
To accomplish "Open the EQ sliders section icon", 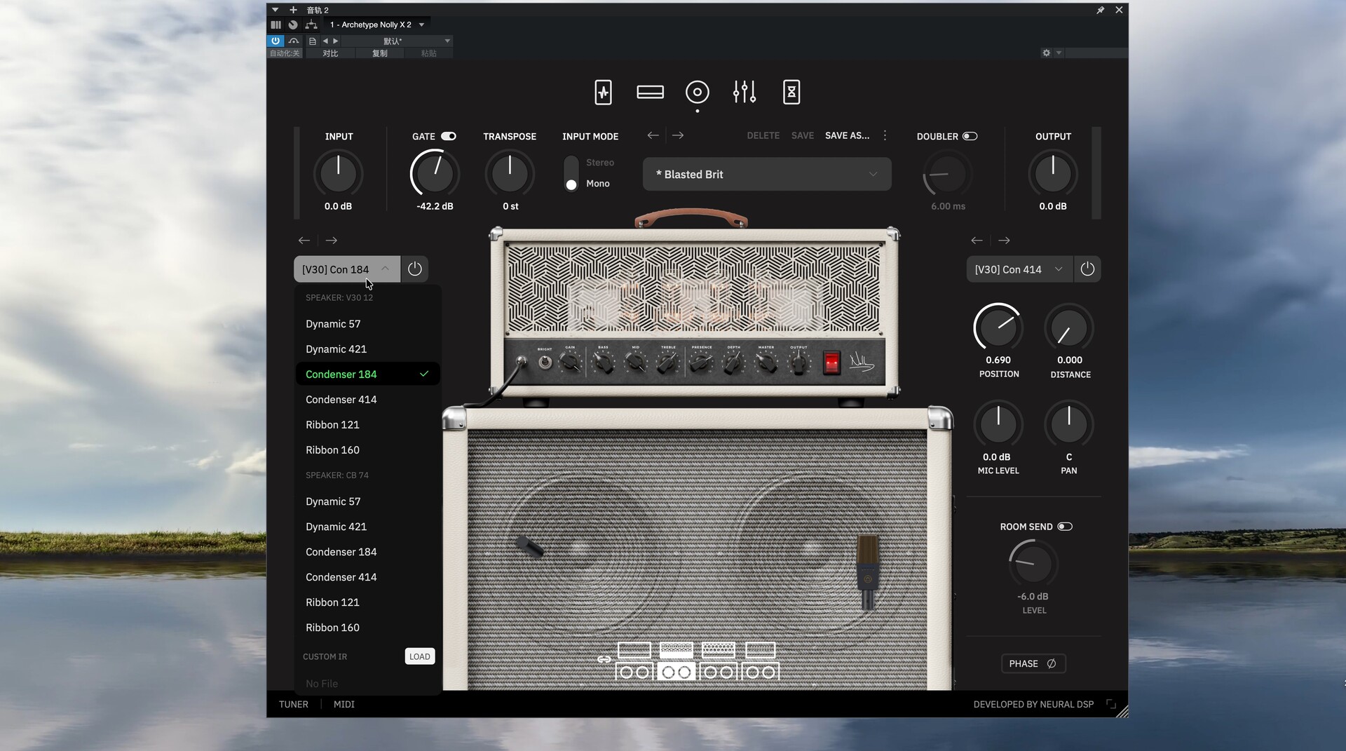I will tap(744, 93).
